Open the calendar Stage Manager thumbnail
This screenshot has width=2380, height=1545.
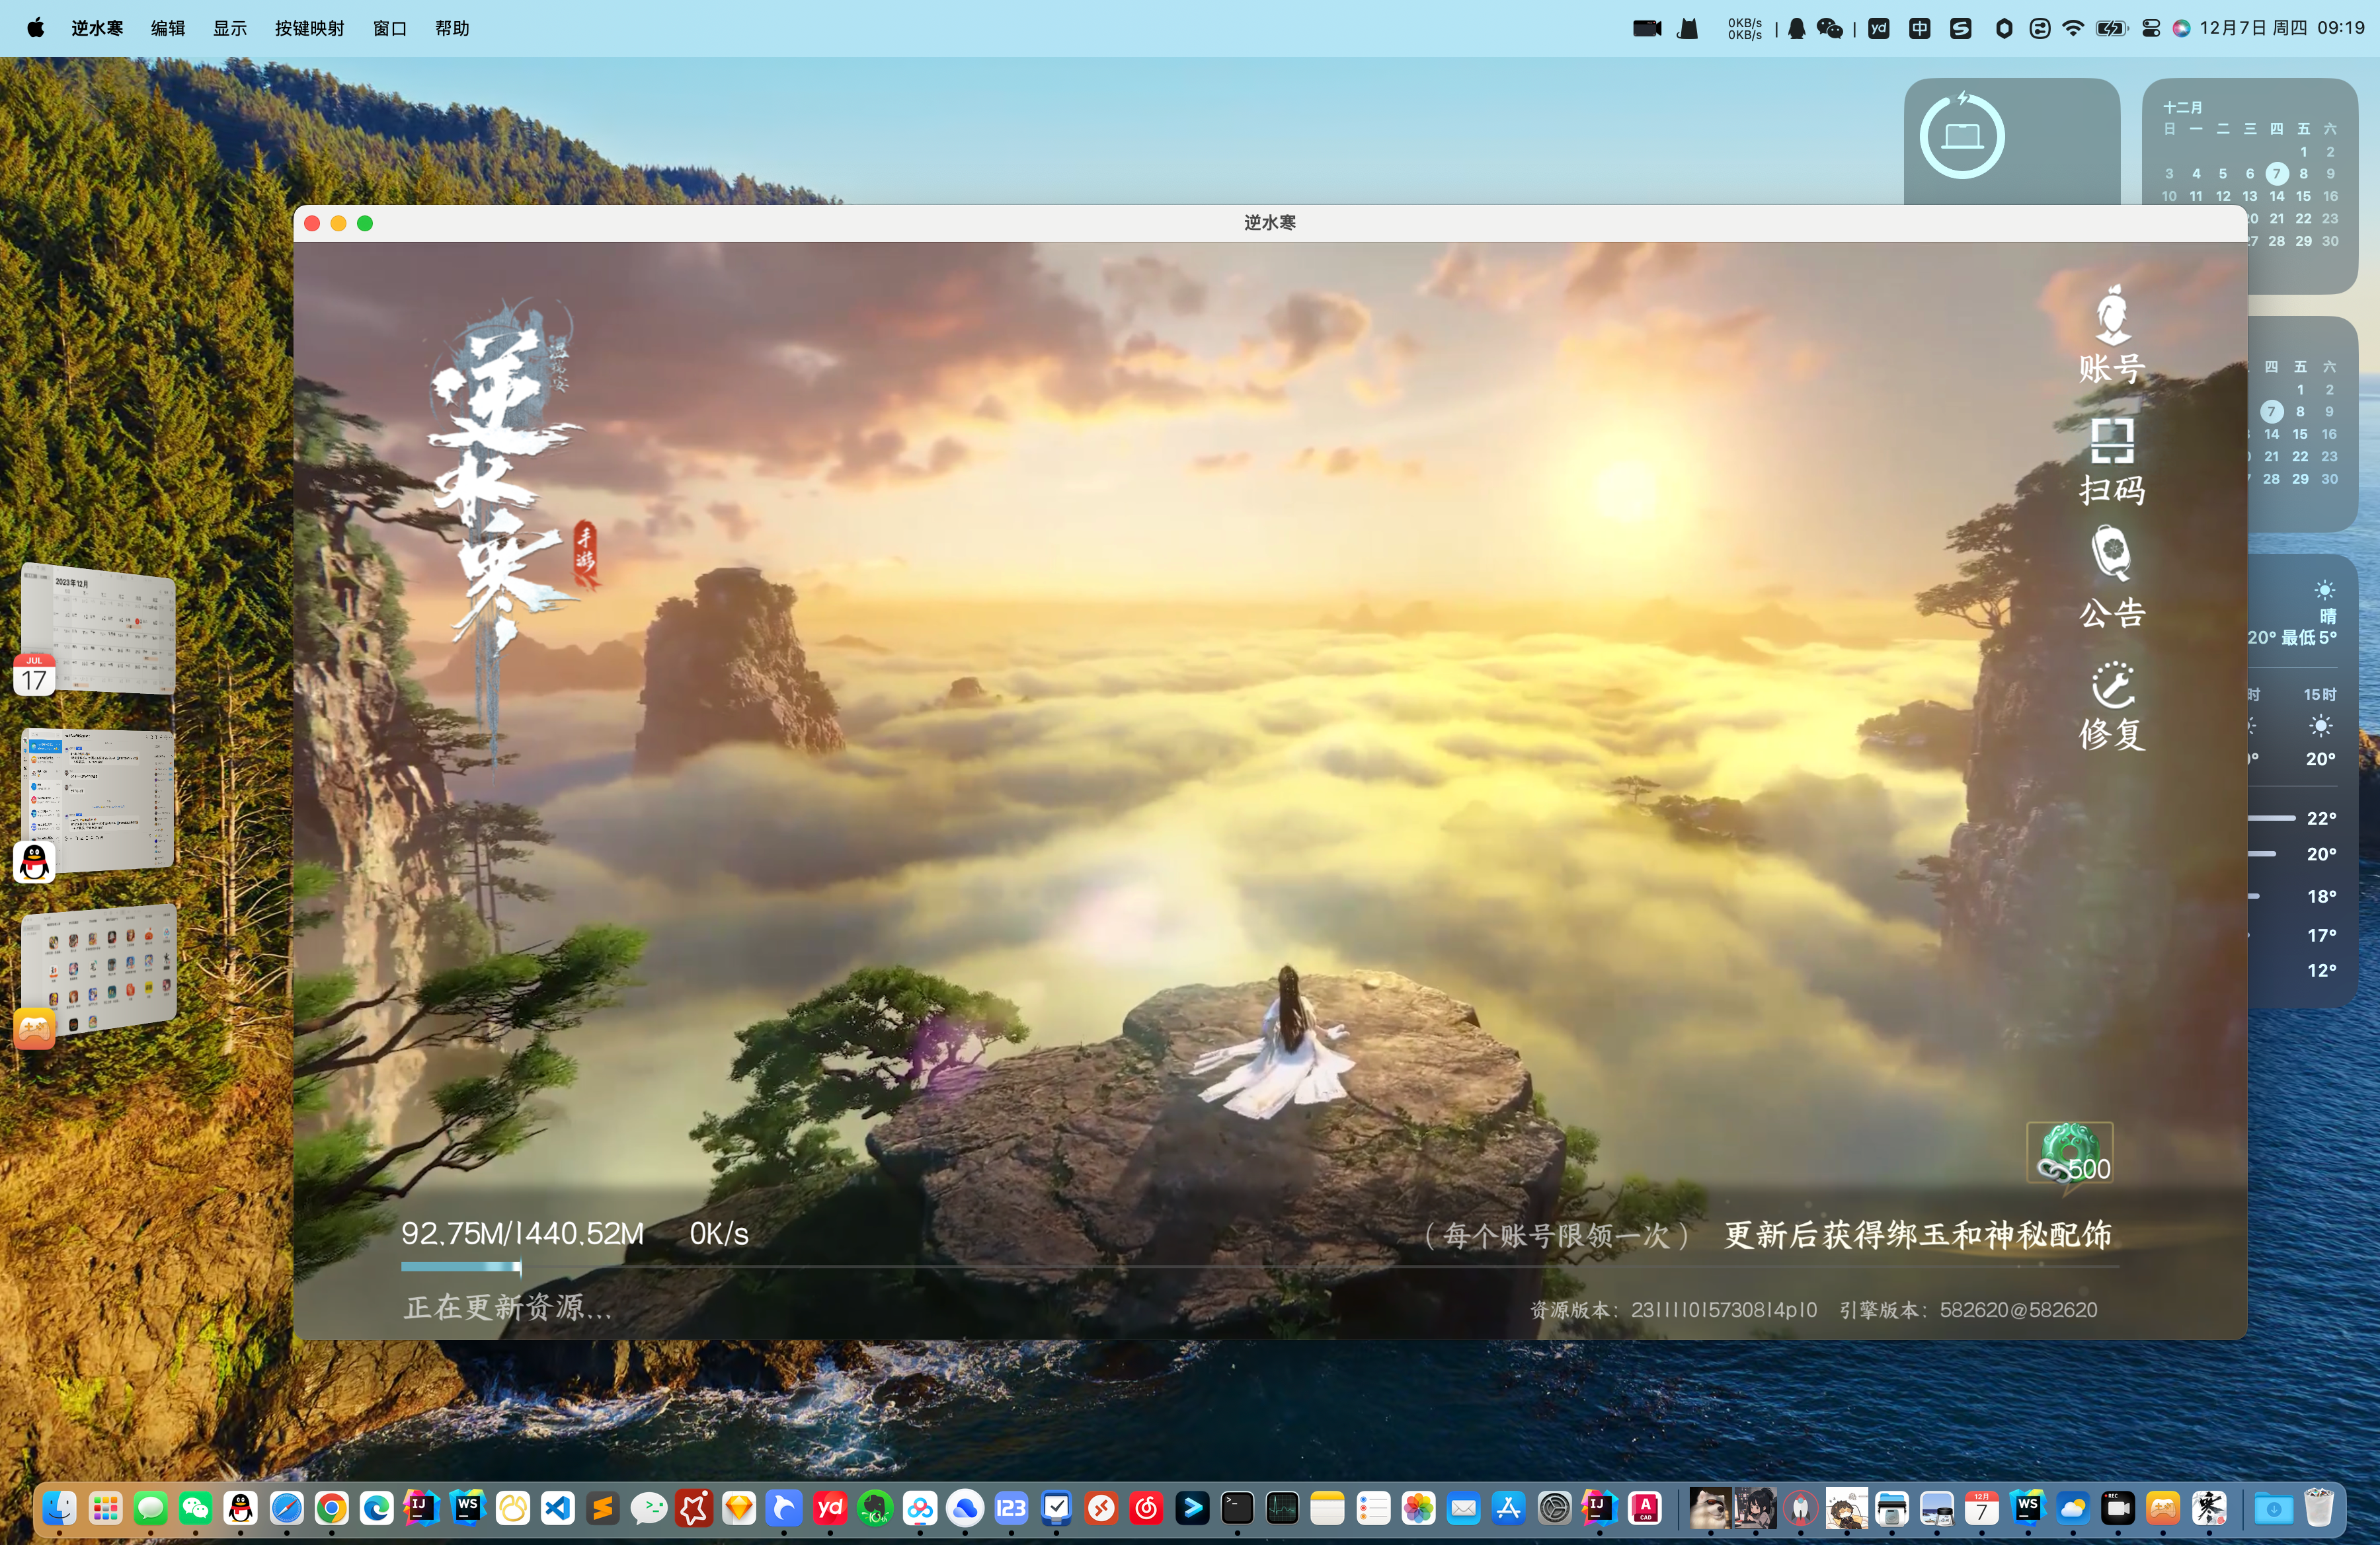98,628
